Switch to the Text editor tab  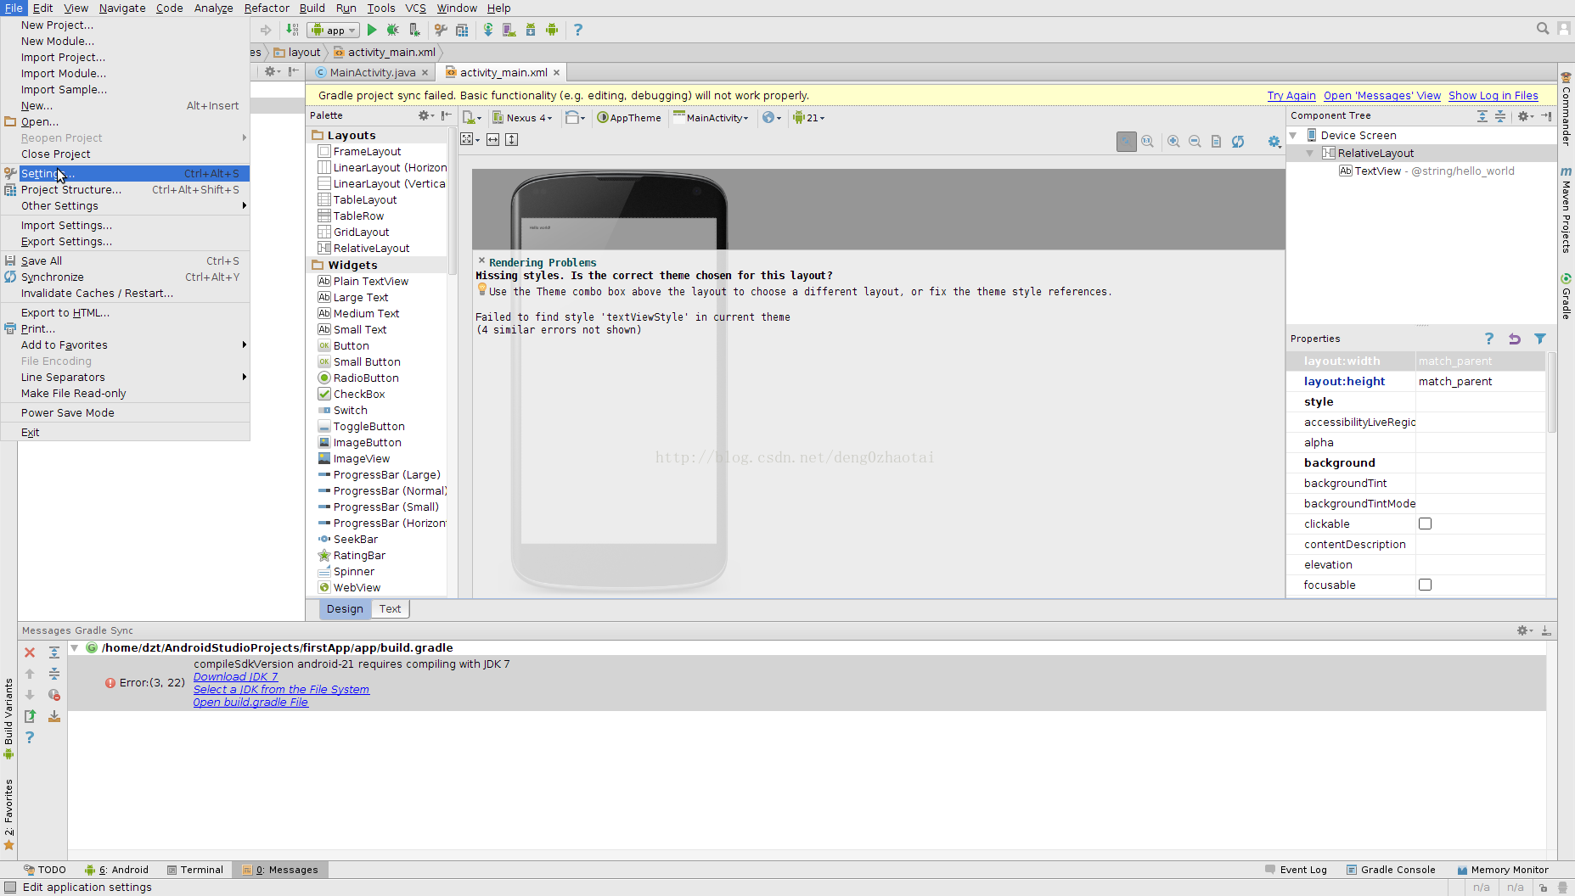[390, 608]
